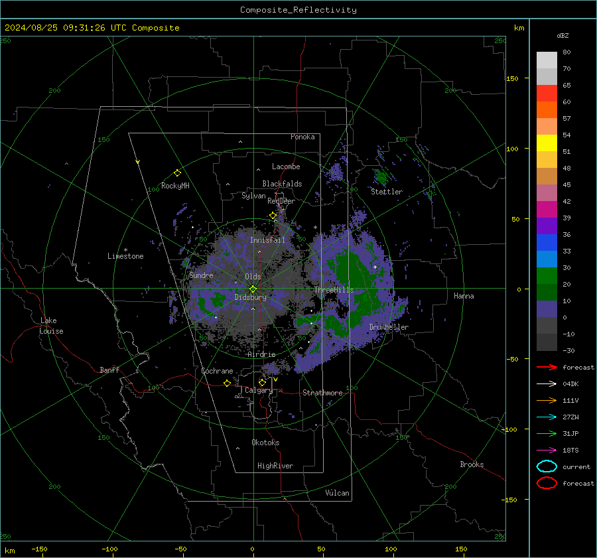Select the violet purple swatch in dBZ scale
Viewport: 597px width, 558px height.
coord(547,226)
